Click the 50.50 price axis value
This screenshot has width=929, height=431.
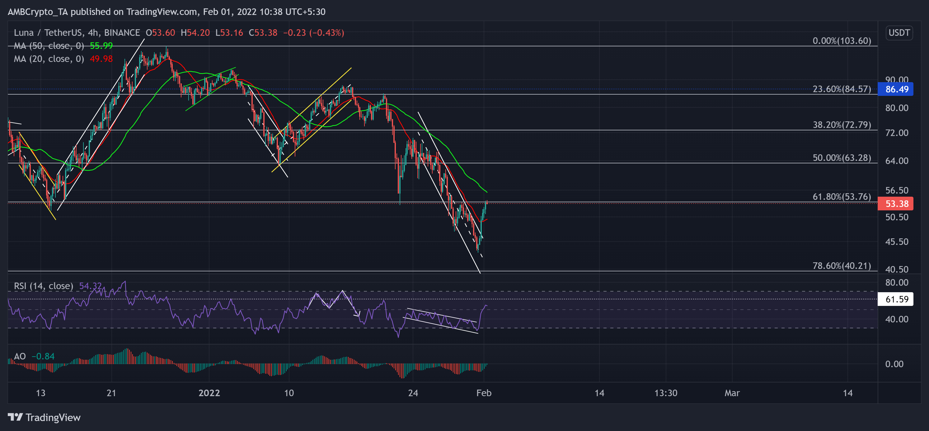[x=897, y=217]
